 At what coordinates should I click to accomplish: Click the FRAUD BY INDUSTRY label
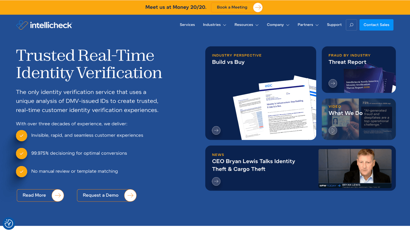350,55
